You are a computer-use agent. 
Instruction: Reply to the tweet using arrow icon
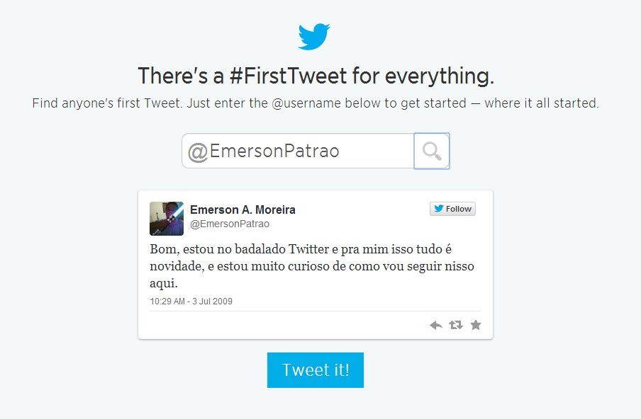tap(436, 325)
